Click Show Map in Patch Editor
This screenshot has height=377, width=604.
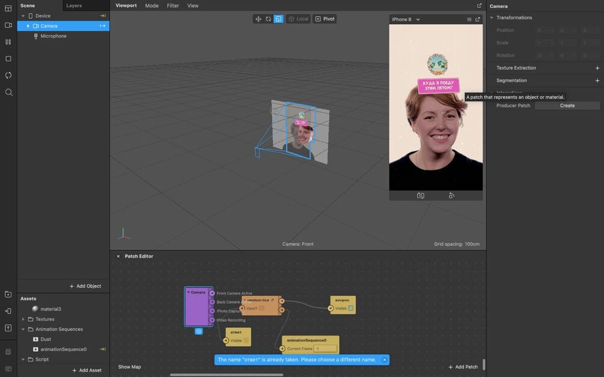129,367
